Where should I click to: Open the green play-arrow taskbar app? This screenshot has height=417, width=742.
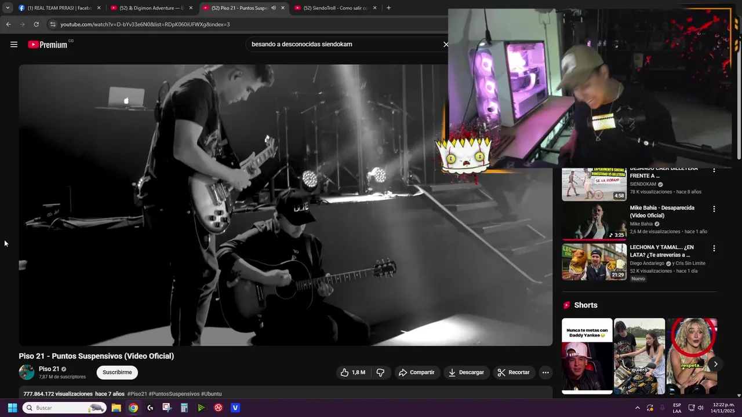[201, 408]
